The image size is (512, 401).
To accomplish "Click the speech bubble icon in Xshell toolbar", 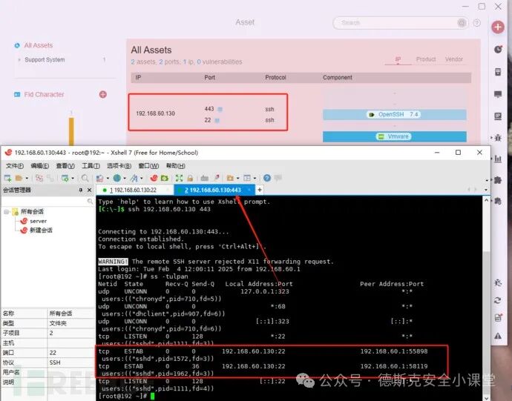I will (x=278, y=178).
